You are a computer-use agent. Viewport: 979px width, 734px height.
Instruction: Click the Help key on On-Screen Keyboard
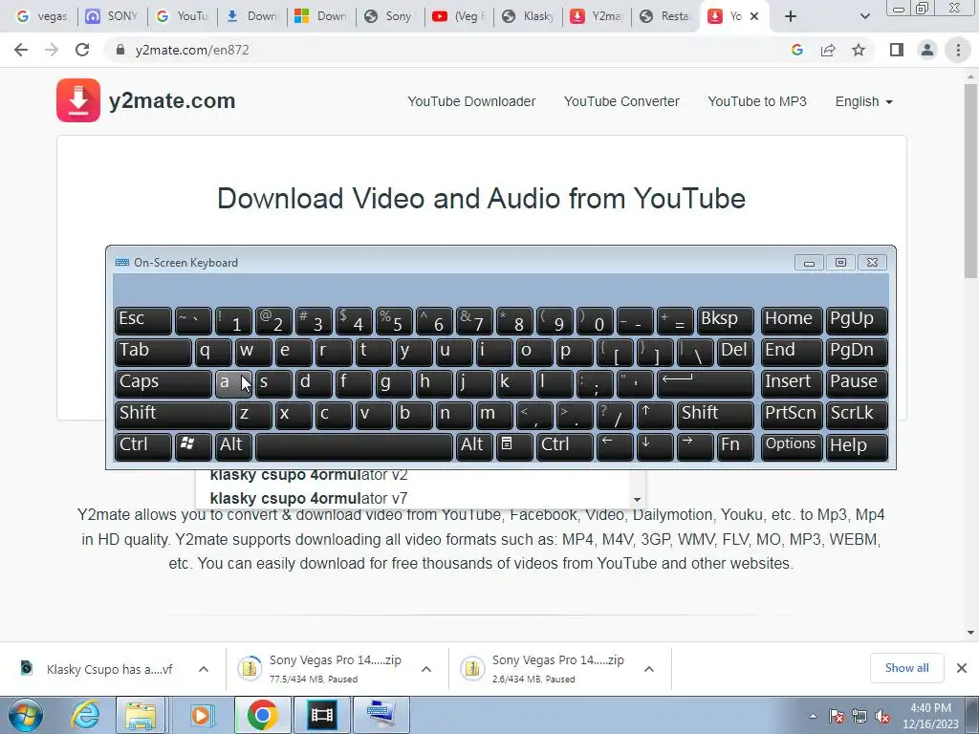point(857,446)
